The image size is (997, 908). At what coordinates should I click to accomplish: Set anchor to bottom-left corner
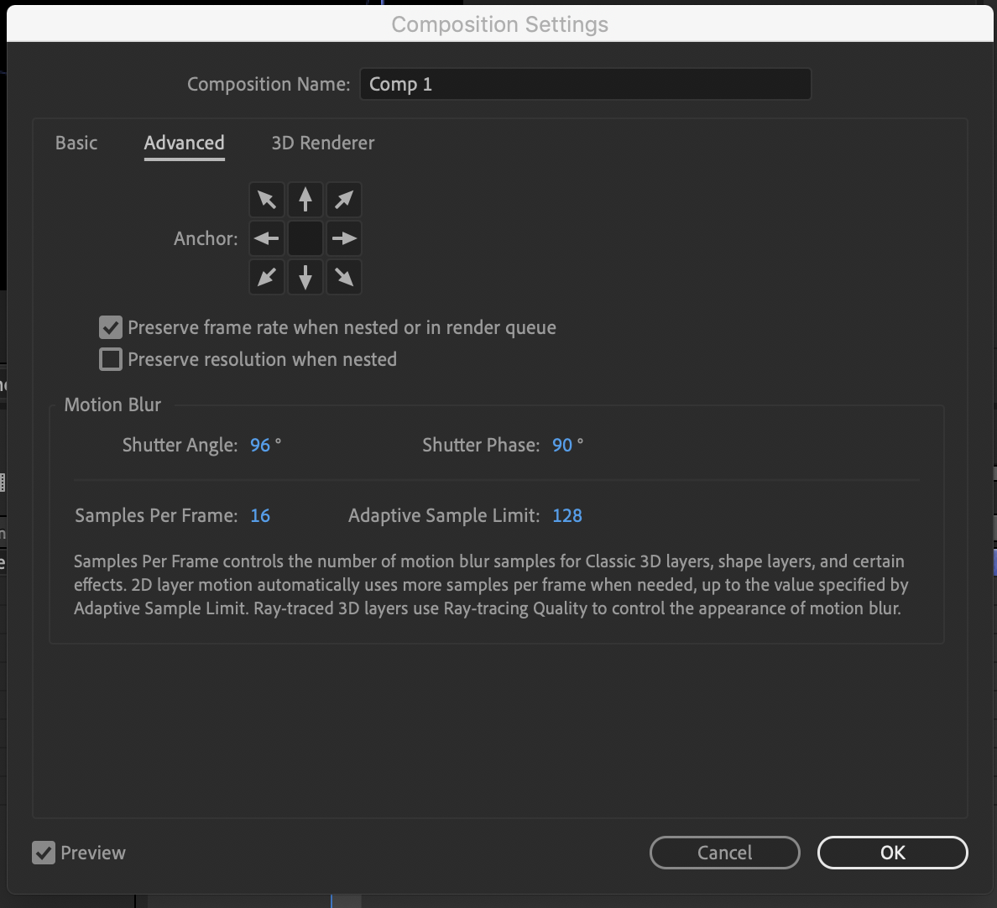click(x=266, y=277)
